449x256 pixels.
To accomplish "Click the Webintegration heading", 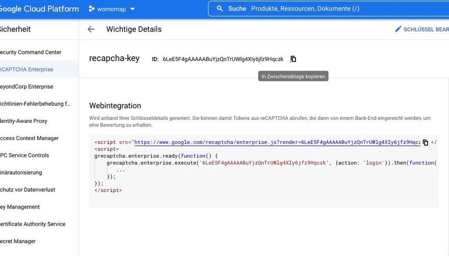I will click(x=115, y=105).
